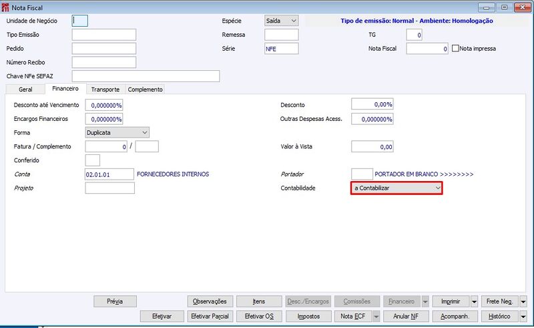534x328 pixels.
Task: Open dropdown arrow next to Histórico button
Action: [523, 317]
